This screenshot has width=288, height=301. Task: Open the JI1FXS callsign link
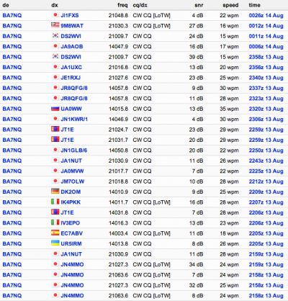[70, 15]
